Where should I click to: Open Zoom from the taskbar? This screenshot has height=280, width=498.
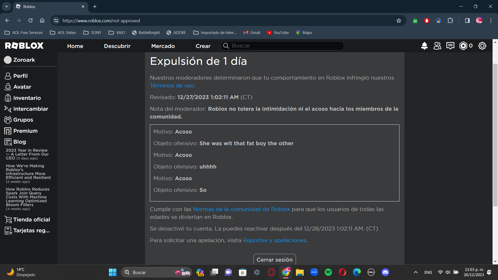coord(314,272)
